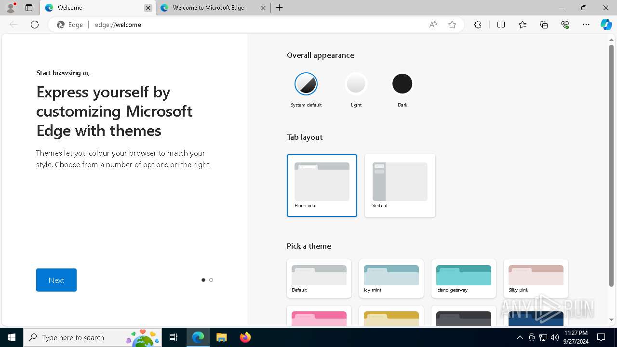
Task: Toggle Split screen icon
Action: click(x=501, y=25)
